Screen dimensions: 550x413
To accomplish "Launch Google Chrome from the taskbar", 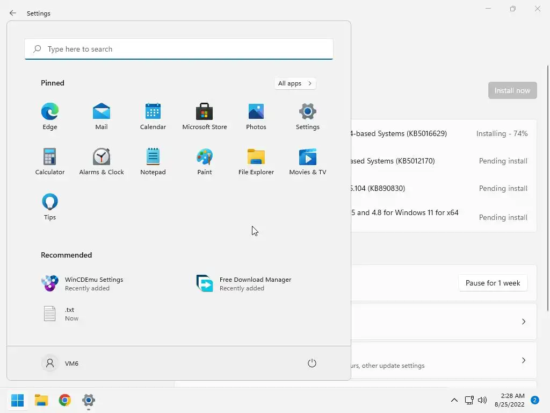I will (65, 400).
